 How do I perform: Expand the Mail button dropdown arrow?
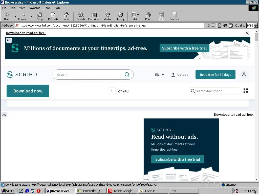click(x=138, y=15)
